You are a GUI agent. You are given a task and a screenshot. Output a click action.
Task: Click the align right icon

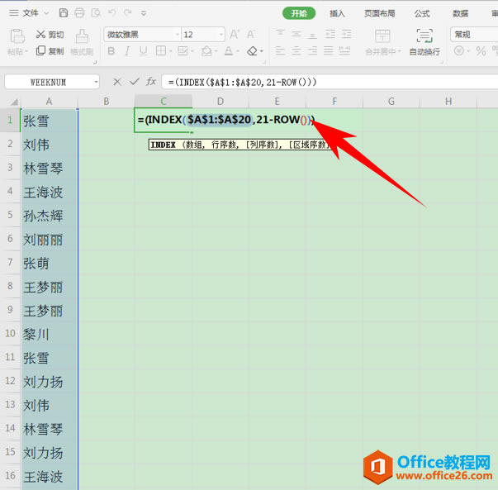[x=312, y=50]
